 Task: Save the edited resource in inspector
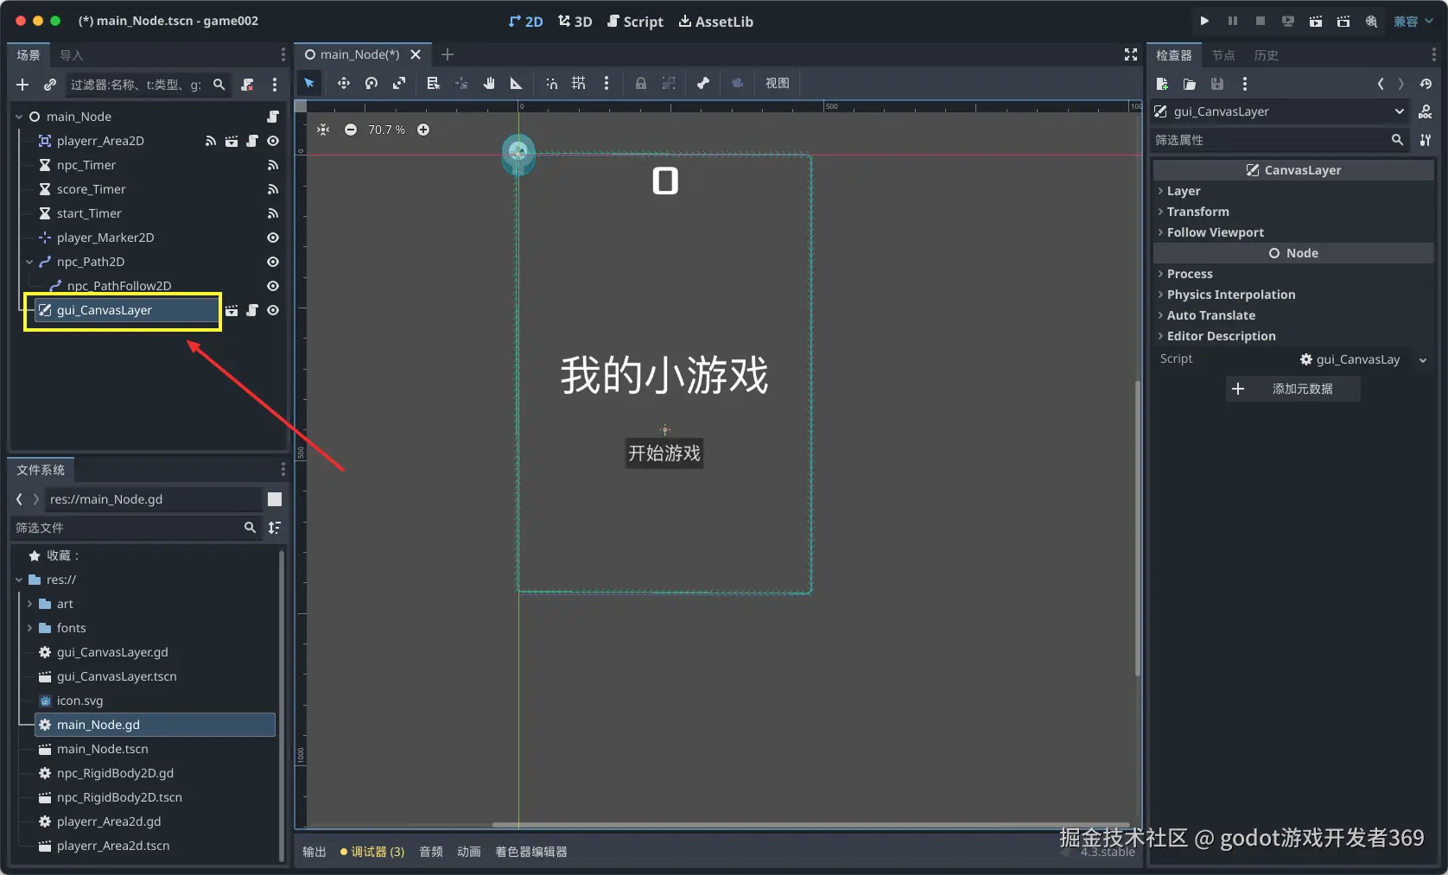tap(1217, 84)
